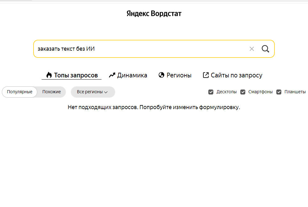This screenshot has height=207, width=308.
Task: Disable the Планшеты checkbox
Action: tap(279, 92)
